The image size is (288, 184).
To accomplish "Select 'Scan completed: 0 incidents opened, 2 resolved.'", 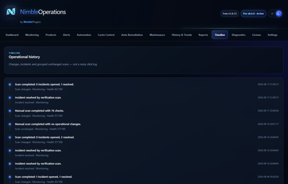I will coord(45,137).
